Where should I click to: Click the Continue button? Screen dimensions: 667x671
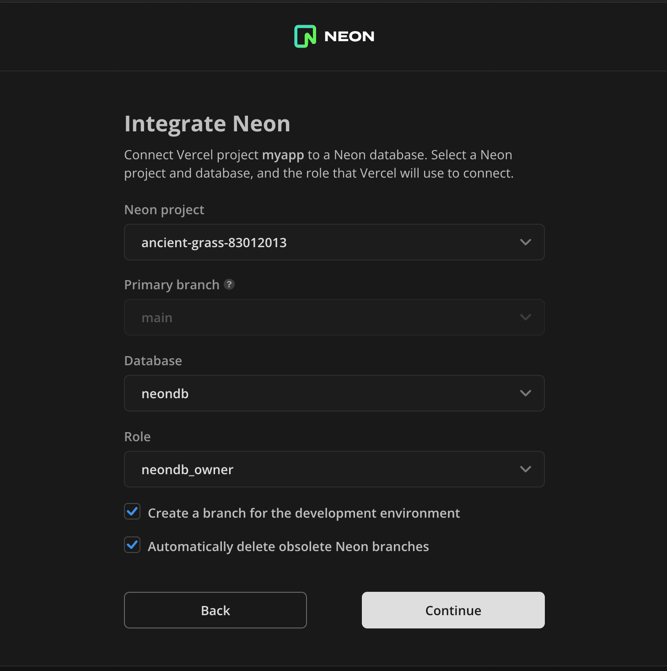[x=453, y=610]
